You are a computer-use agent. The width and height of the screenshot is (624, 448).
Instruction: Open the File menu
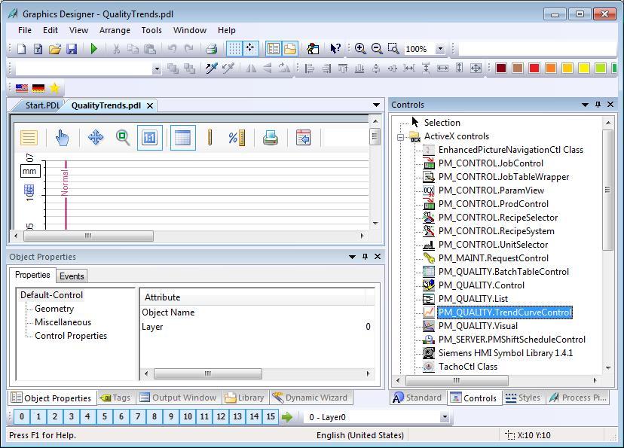click(x=25, y=30)
